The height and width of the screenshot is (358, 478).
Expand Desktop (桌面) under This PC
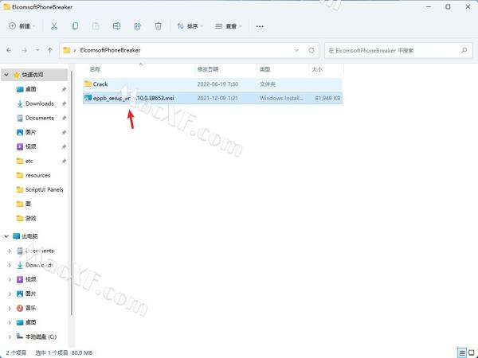click(x=10, y=322)
